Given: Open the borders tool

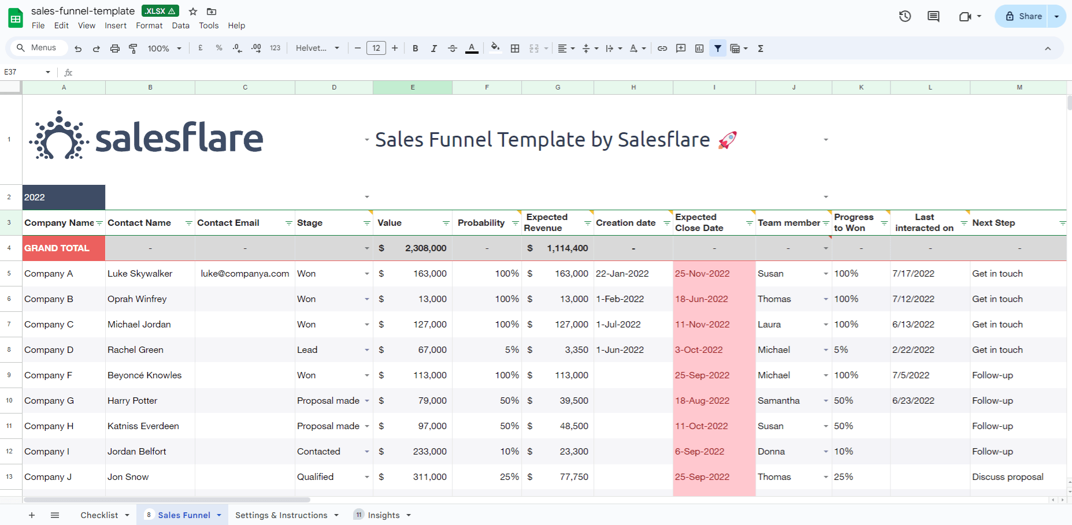Looking at the screenshot, I should [515, 49].
